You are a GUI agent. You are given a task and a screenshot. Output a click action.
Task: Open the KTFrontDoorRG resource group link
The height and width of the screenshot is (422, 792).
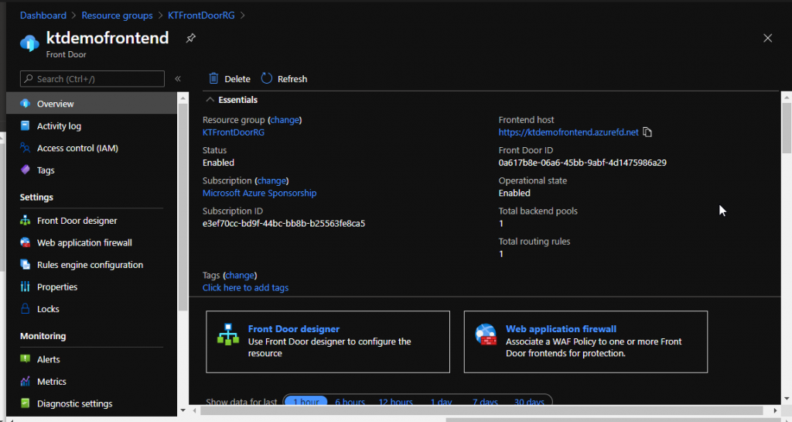click(234, 132)
